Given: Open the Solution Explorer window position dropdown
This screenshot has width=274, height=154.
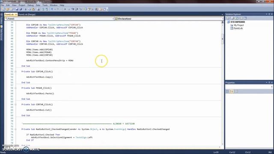Looking at the screenshot, I should [x=266, y=14].
